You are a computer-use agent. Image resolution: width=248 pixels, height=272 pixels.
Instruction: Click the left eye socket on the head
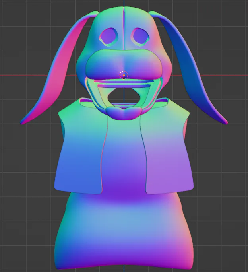109,37
